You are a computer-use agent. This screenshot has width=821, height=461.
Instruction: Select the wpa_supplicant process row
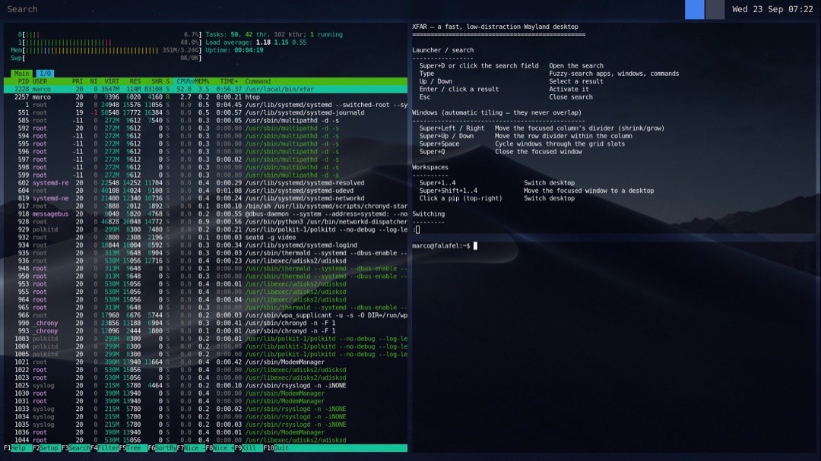coord(206,315)
